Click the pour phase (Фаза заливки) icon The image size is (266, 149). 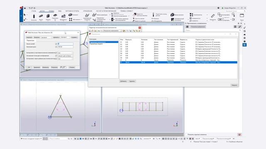172,15
